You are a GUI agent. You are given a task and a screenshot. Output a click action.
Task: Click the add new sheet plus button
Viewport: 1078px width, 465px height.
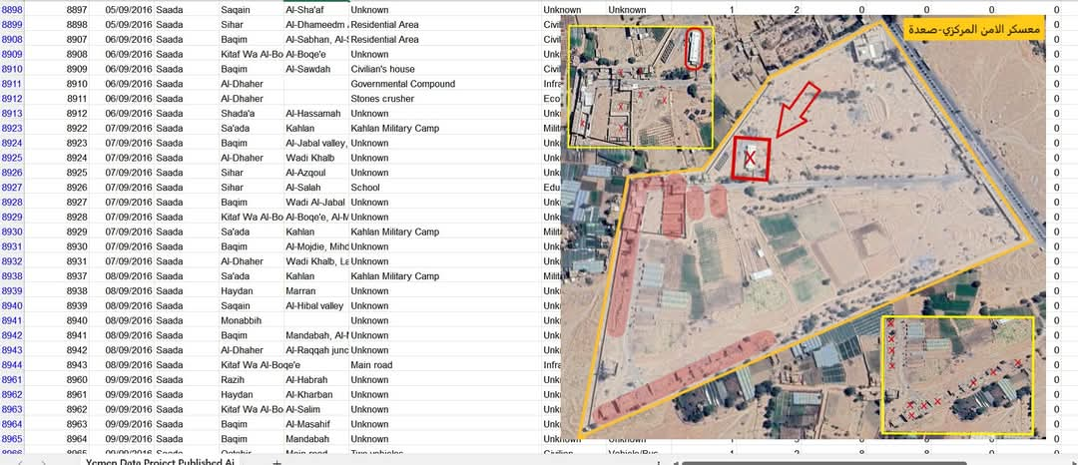point(276,462)
